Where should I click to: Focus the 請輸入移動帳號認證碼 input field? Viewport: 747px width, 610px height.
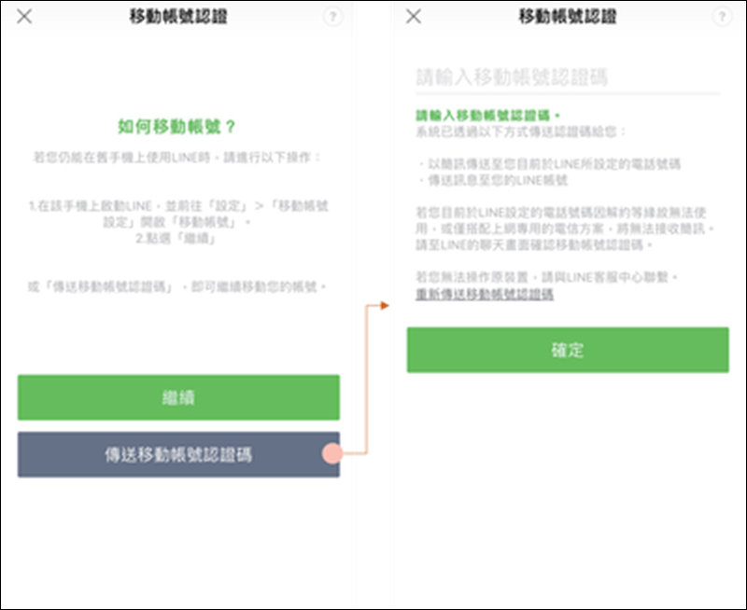point(567,77)
